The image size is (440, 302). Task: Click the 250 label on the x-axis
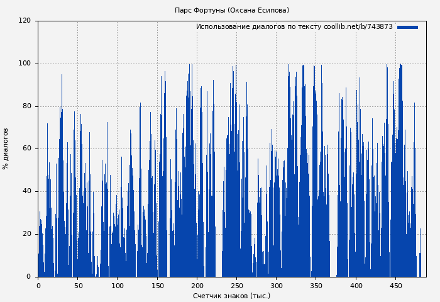(x=237, y=286)
